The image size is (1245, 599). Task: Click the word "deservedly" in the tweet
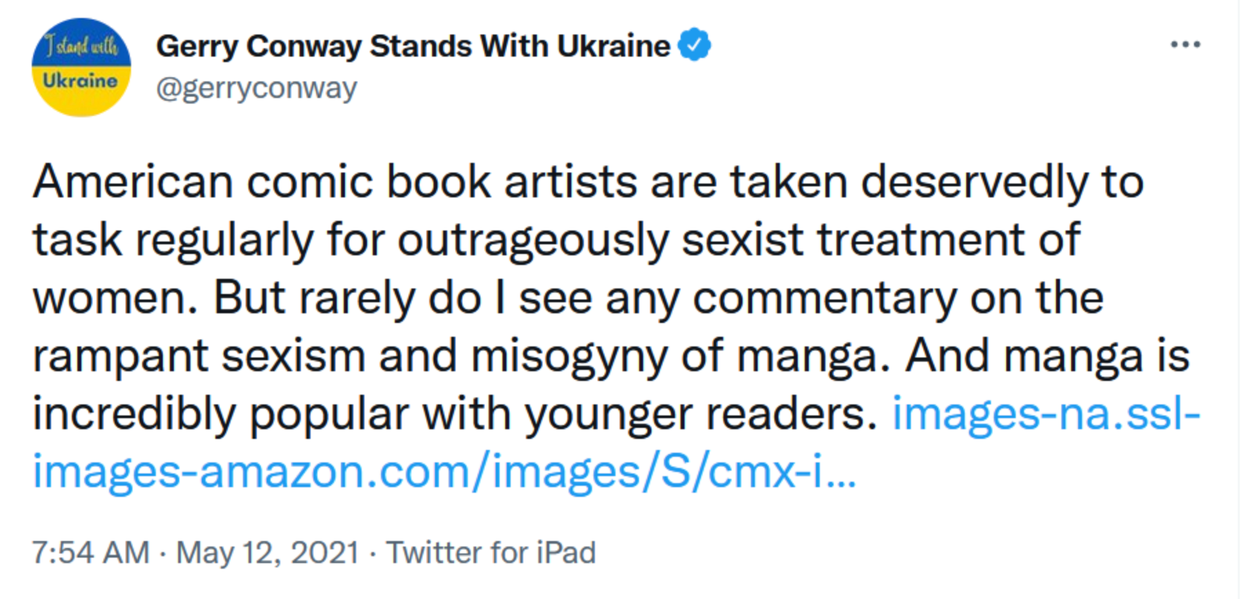[974, 182]
